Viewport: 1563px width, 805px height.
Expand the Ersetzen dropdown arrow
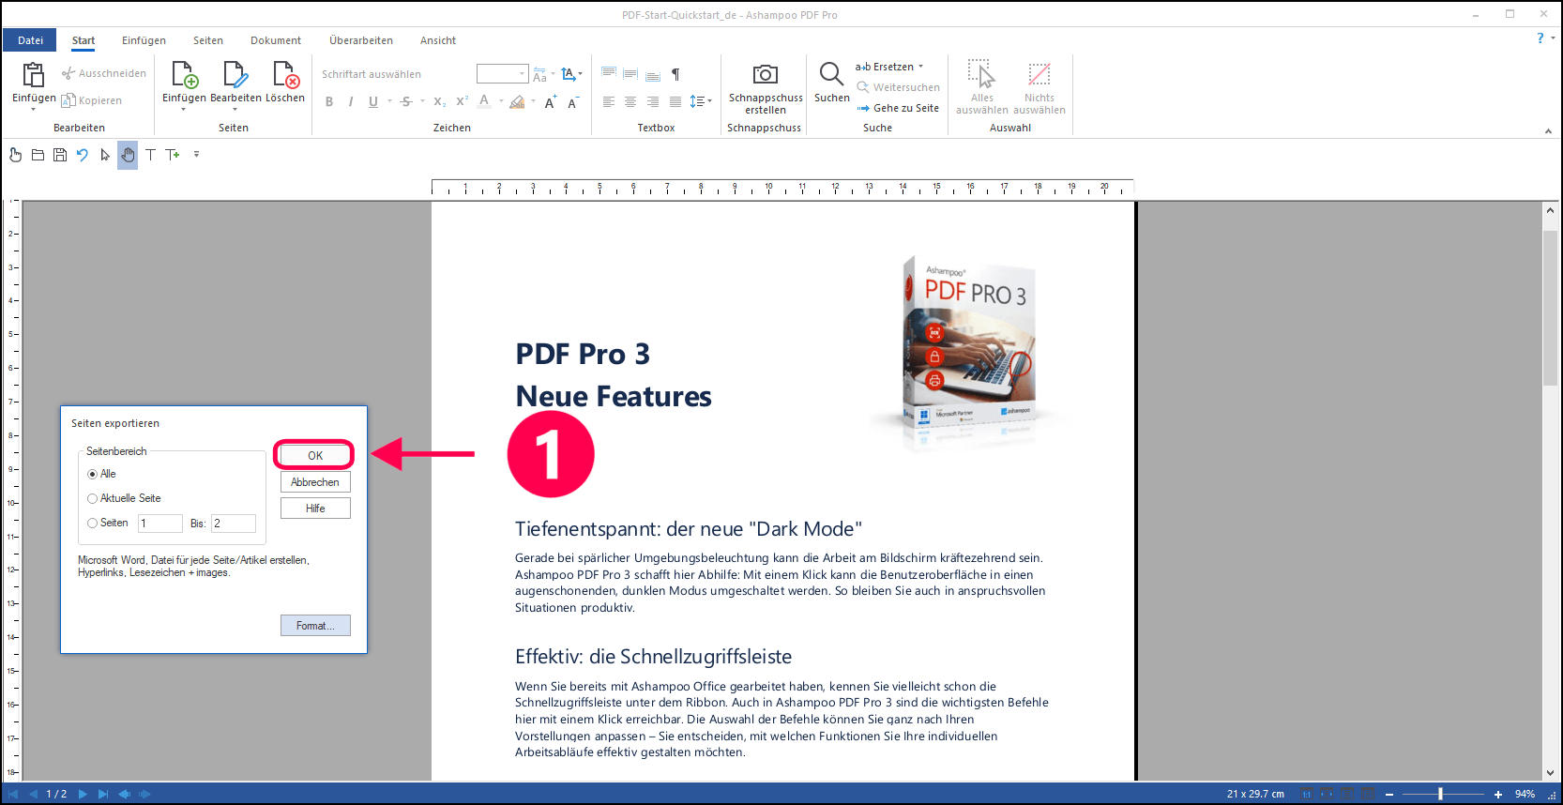coord(920,67)
